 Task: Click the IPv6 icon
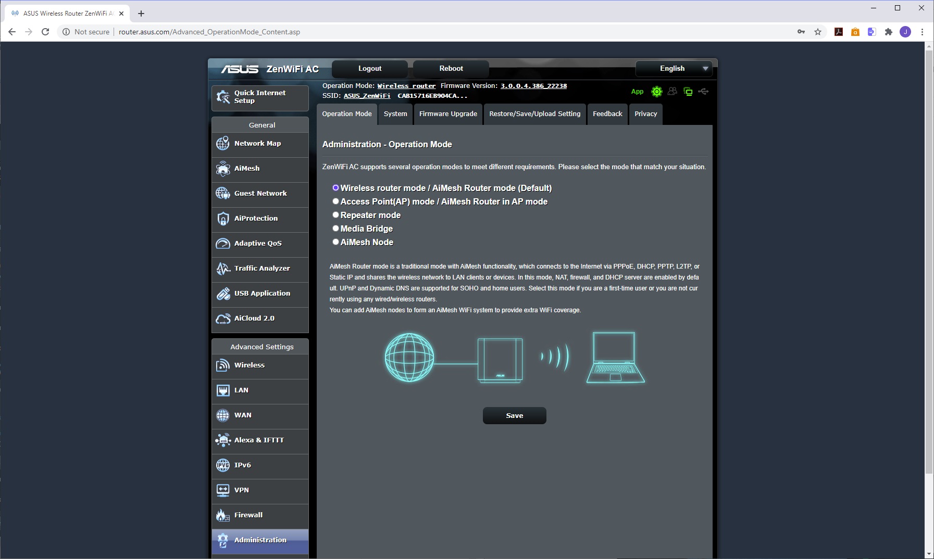tap(223, 465)
